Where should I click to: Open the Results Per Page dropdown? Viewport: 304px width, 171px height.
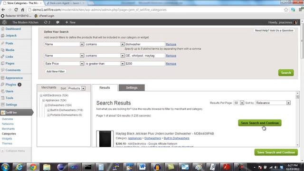tap(238, 103)
